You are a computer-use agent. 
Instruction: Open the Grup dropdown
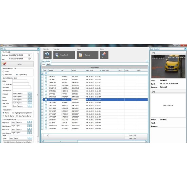[x=29, y=97]
